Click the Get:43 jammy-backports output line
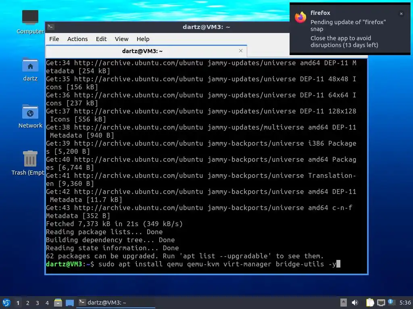The image size is (413, 309). pyautogui.click(x=199, y=212)
